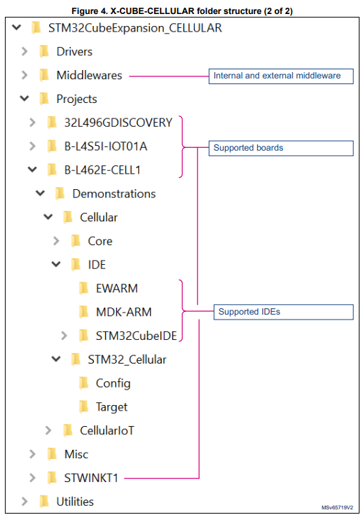Select the Config folder icon
The image size is (363, 522).
tap(83, 383)
